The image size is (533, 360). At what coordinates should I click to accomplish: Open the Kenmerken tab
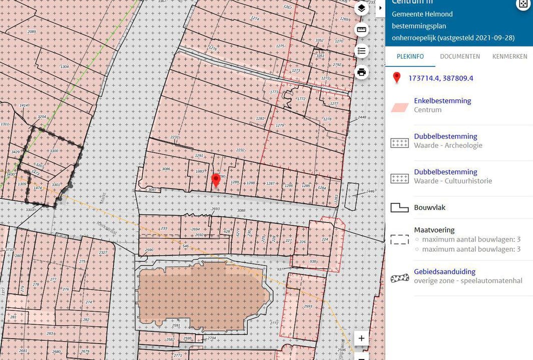[x=509, y=56]
